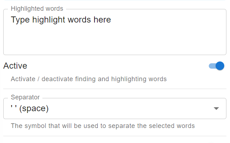Screen dimensions: 230x143
Task: Click the bottom border of Highlighted words box
Action: [115, 55]
